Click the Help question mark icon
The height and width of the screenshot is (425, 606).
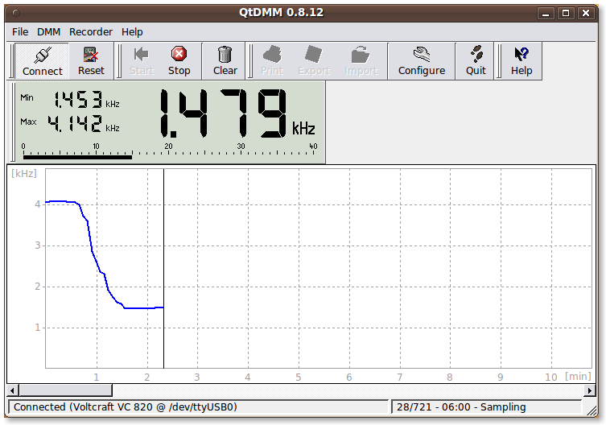[521, 55]
